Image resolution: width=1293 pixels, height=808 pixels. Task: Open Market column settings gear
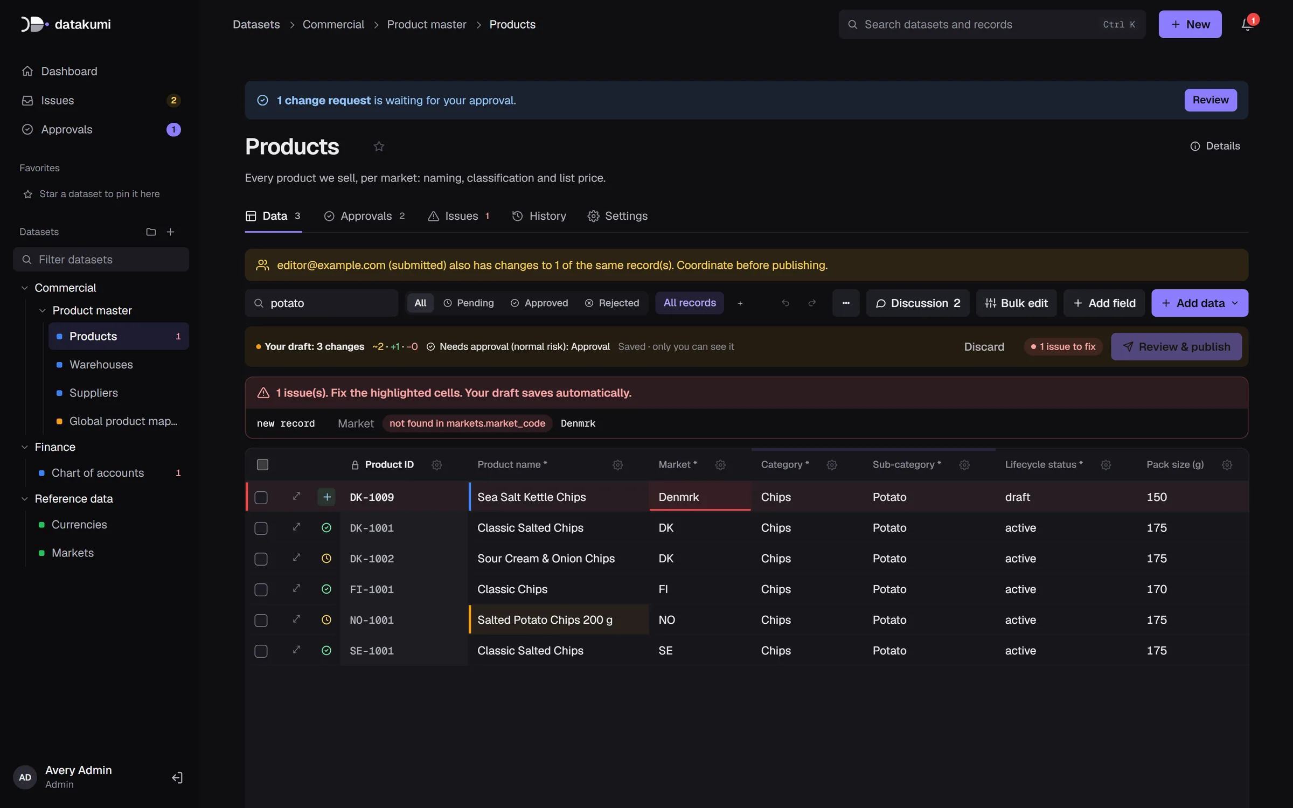click(720, 465)
